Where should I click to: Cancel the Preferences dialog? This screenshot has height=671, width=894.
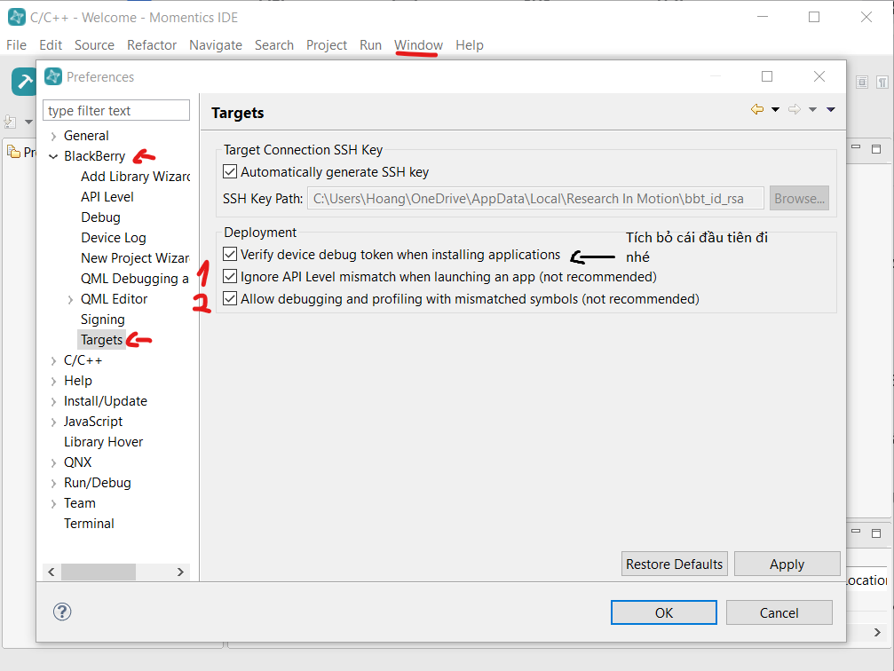click(779, 612)
